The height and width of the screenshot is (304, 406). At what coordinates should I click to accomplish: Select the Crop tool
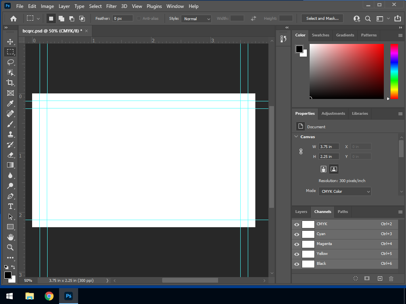pos(10,83)
